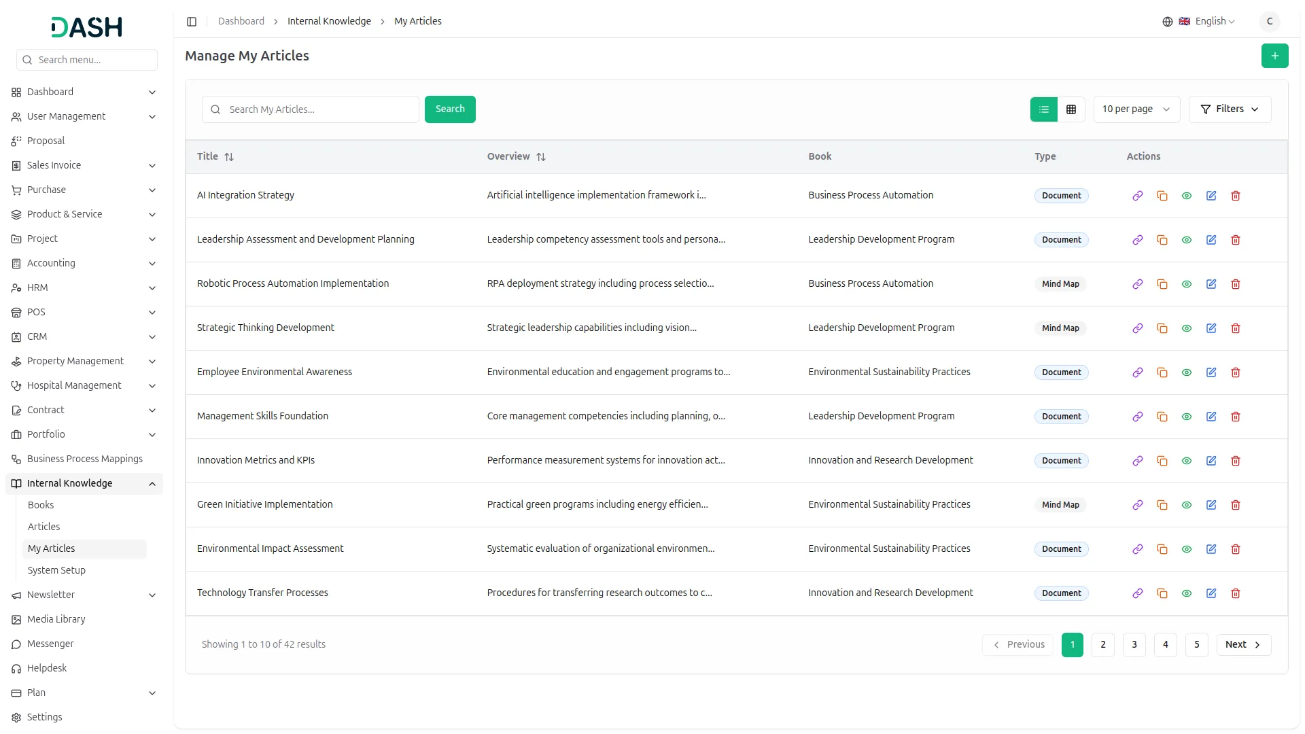Click the Search My Articles input field

(x=319, y=109)
